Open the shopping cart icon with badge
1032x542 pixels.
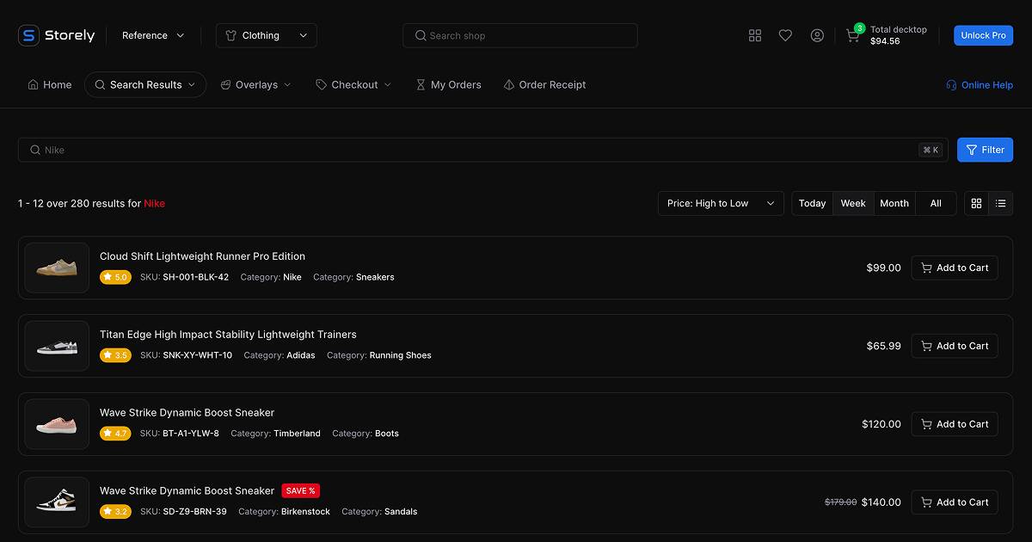point(852,35)
